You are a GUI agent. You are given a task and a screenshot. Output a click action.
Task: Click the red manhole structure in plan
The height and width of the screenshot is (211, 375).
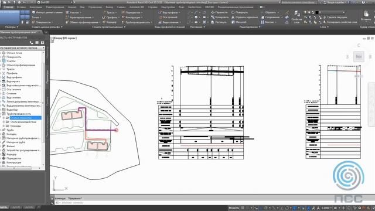click(116, 130)
